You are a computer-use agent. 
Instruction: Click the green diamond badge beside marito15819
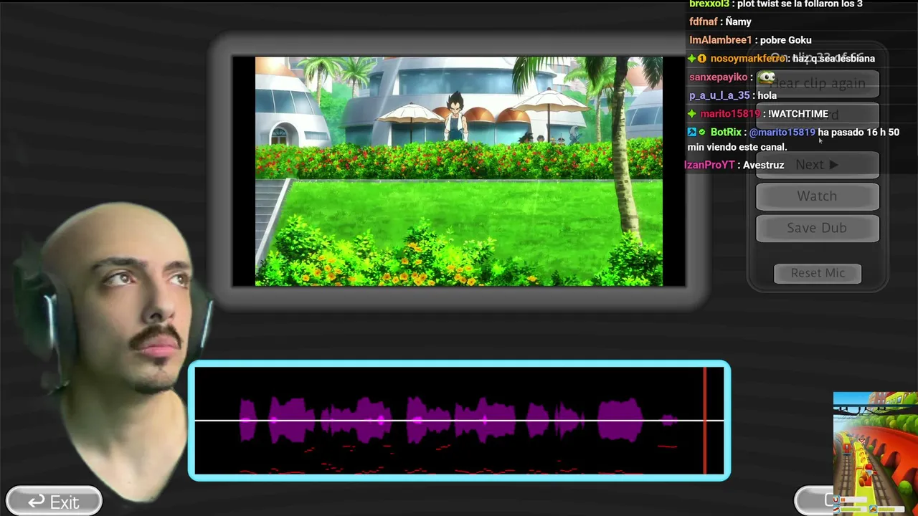(692, 114)
